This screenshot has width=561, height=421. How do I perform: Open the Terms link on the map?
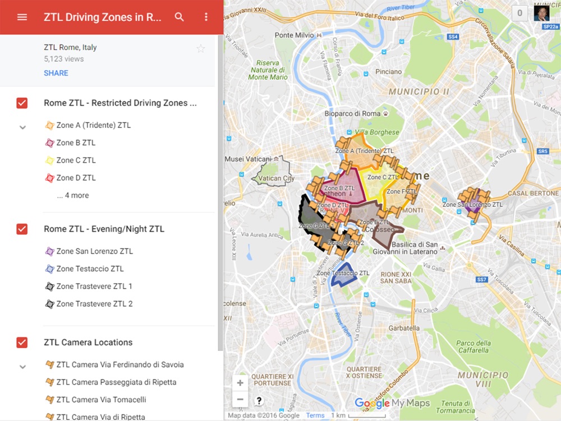coord(315,415)
